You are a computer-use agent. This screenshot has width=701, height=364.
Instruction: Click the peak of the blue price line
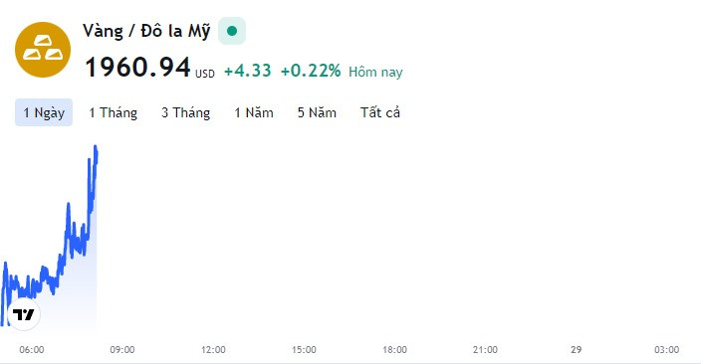tap(96, 147)
